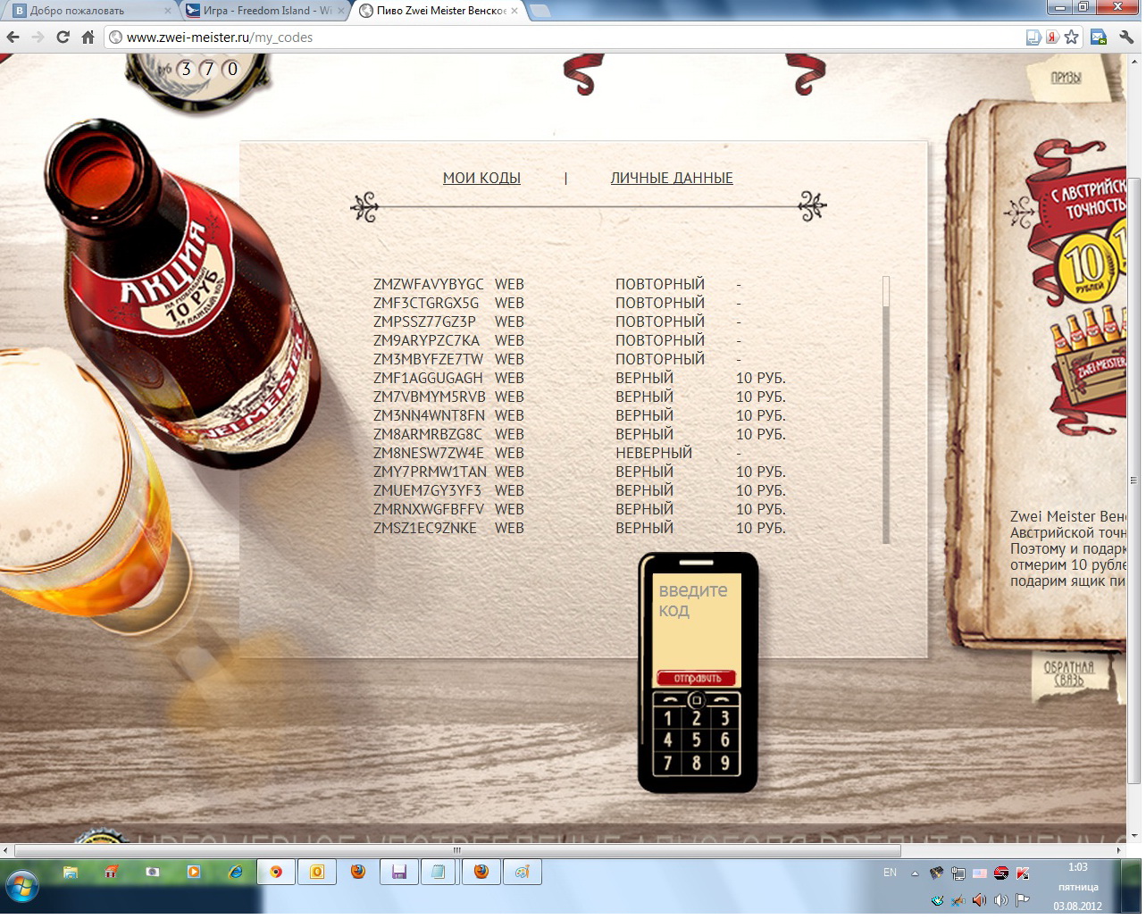The image size is (1146, 919).
Task: Select code ZM3NN4WNT8FN in the list
Action: point(430,416)
